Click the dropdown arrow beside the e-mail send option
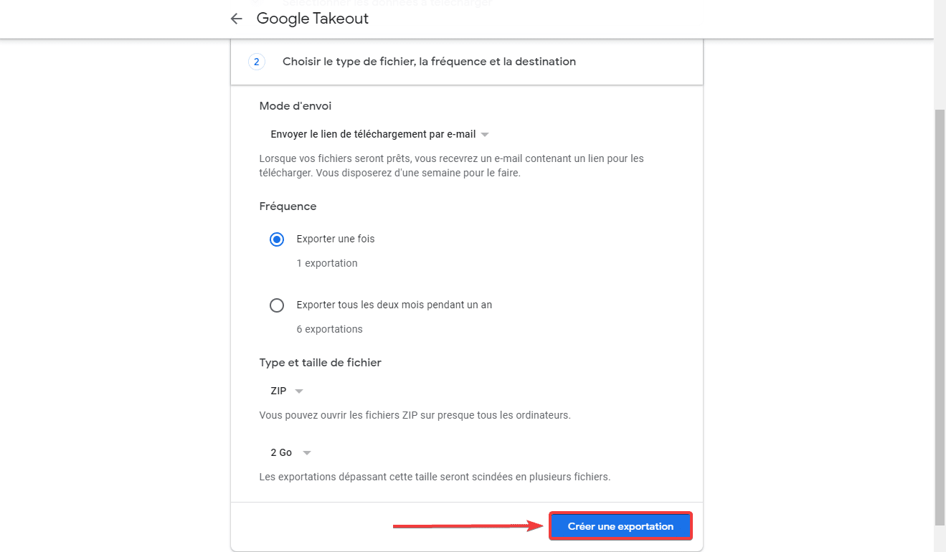This screenshot has height=552, width=946. (485, 135)
